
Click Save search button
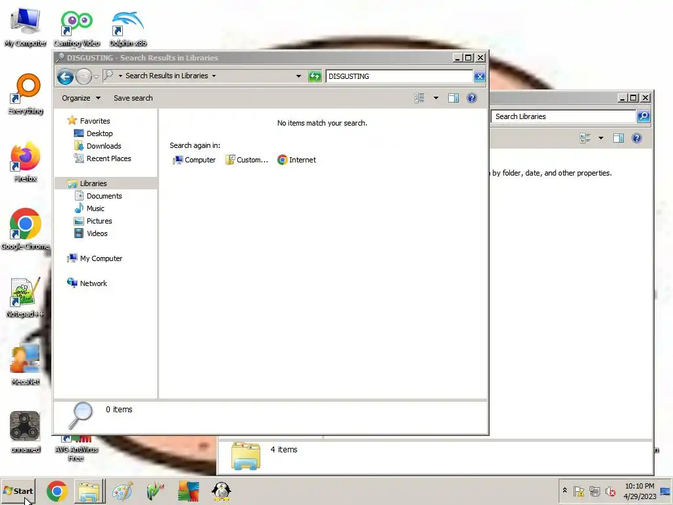point(133,98)
